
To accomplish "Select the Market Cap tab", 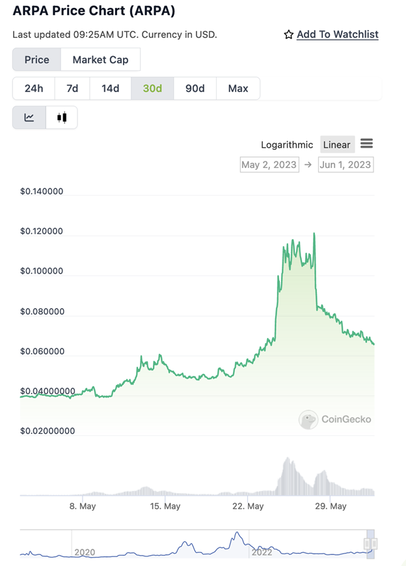I will click(x=100, y=60).
